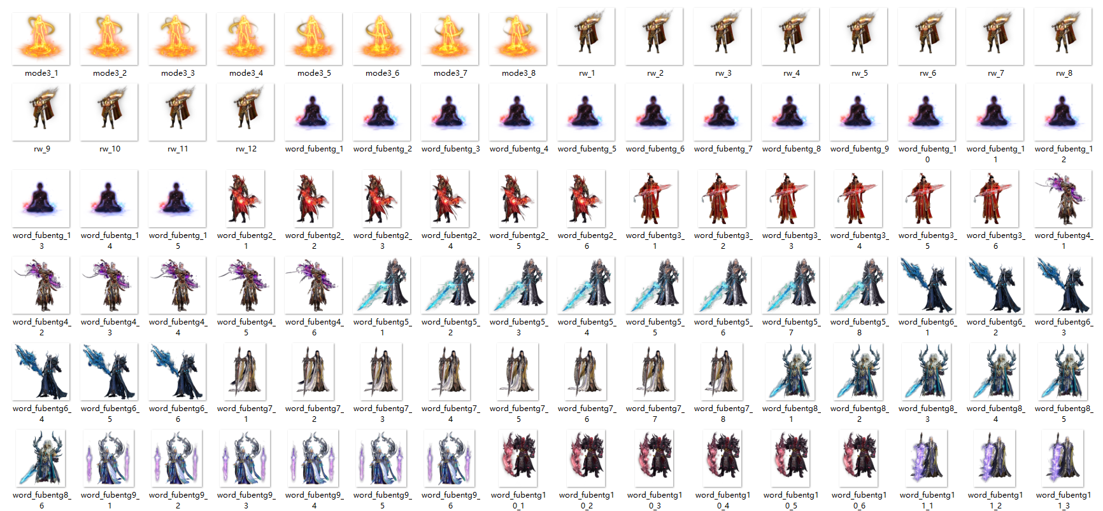This screenshot has width=1103, height=511.
Task: Select the word_fubentg9_5 thumbnail
Action: pyautogui.click(x=382, y=458)
